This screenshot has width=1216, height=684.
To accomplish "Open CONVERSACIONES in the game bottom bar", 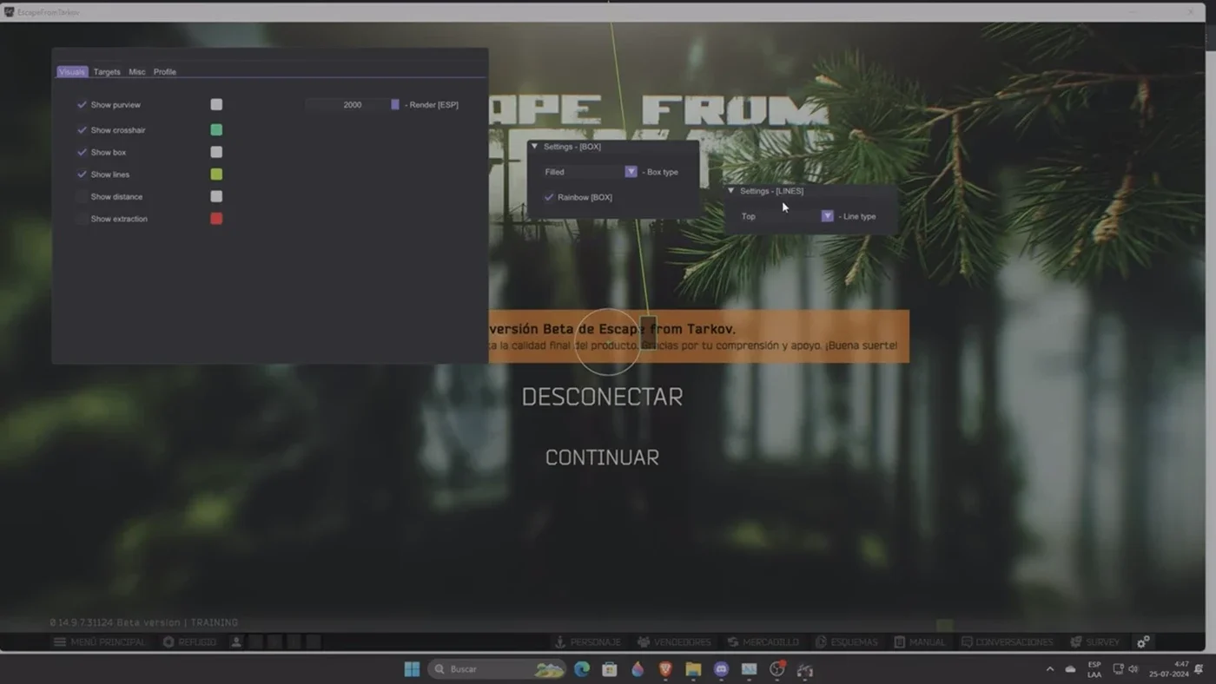I will tap(1007, 642).
